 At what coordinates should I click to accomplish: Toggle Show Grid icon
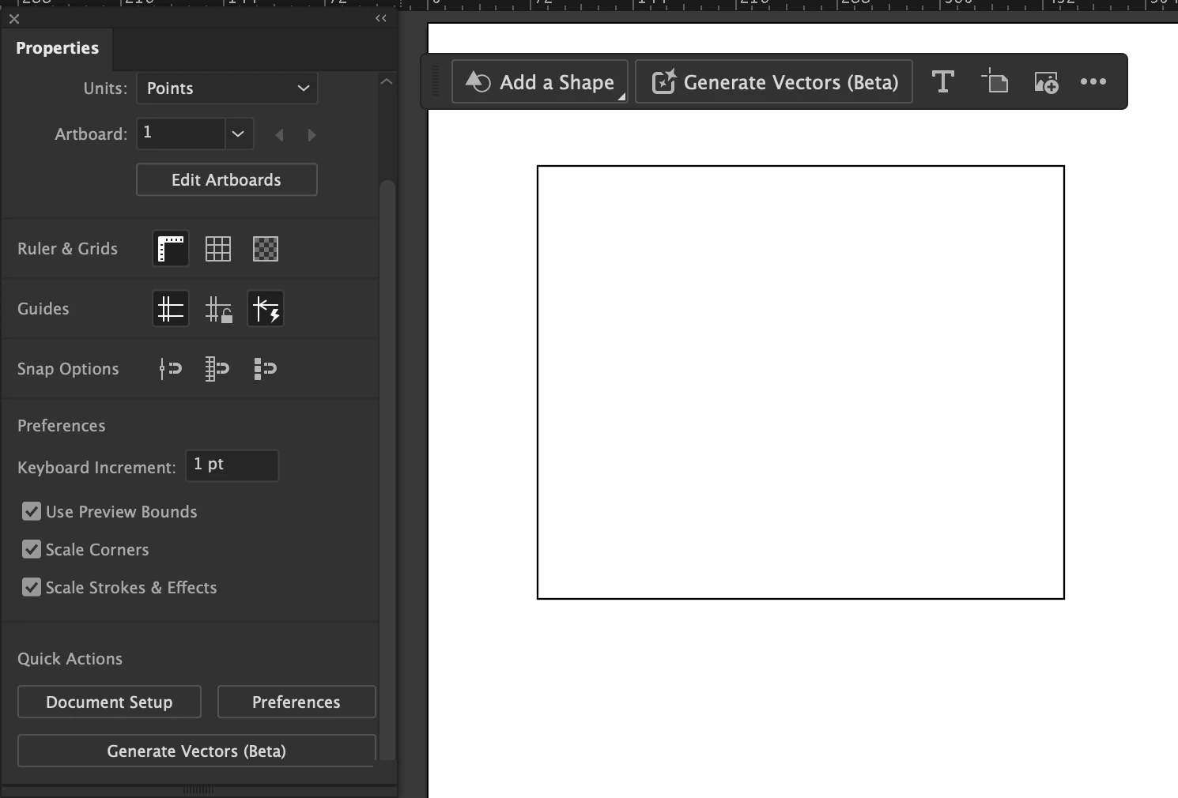tap(218, 249)
